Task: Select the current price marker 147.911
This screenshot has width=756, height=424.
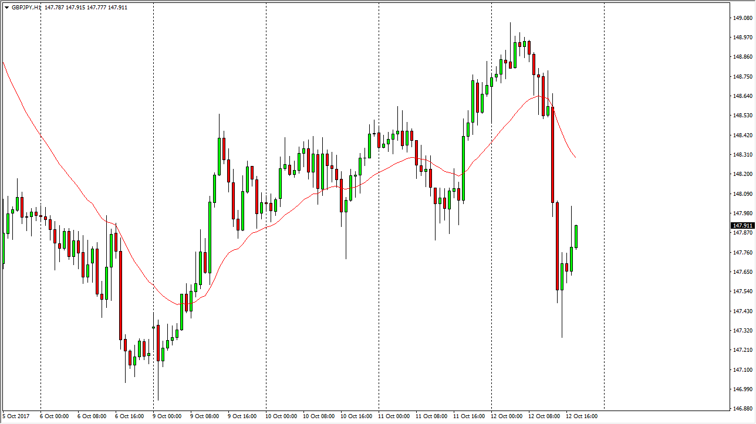Action: [x=742, y=226]
